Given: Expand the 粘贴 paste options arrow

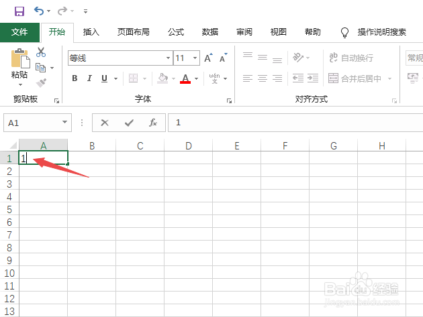Looking at the screenshot, I should 20,85.
